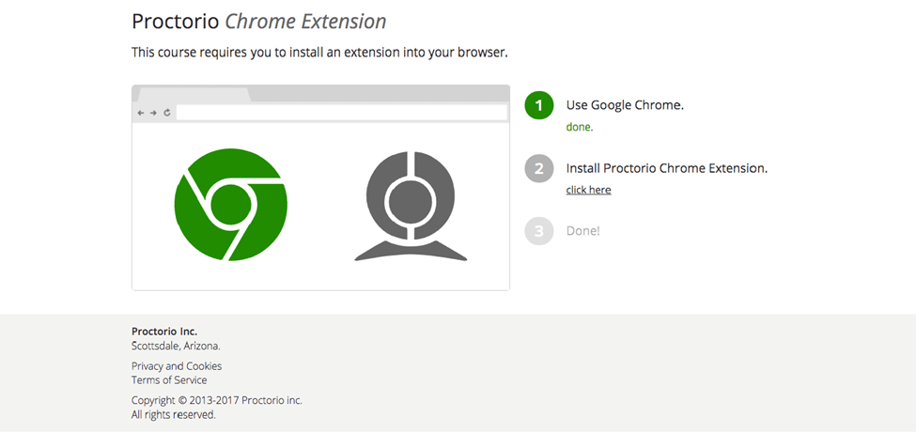916x433 pixels.
Task: Click the illustrated browser tab
Action: tap(193, 95)
